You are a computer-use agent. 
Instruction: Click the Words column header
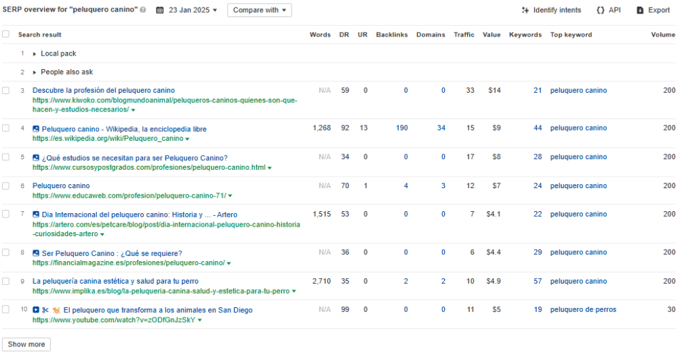coord(320,35)
